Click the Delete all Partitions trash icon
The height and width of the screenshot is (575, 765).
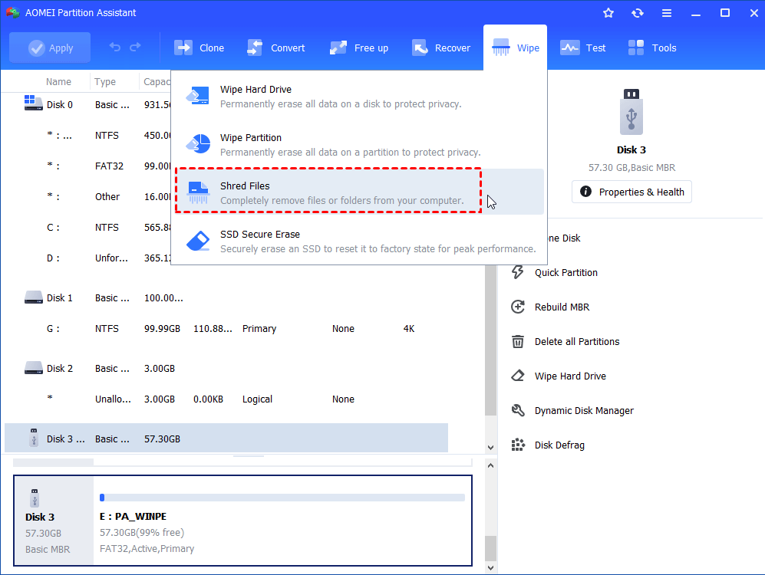pyautogui.click(x=518, y=341)
